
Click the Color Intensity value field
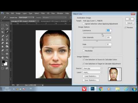tap(109, 37)
